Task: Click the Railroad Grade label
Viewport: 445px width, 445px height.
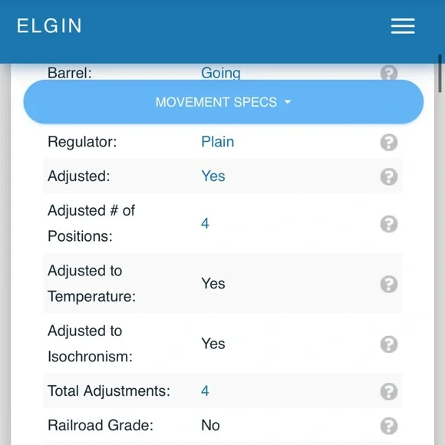Action: [x=101, y=425]
